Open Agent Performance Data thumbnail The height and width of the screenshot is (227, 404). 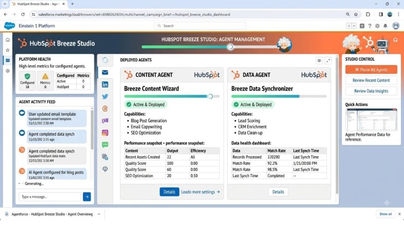pos(371,120)
